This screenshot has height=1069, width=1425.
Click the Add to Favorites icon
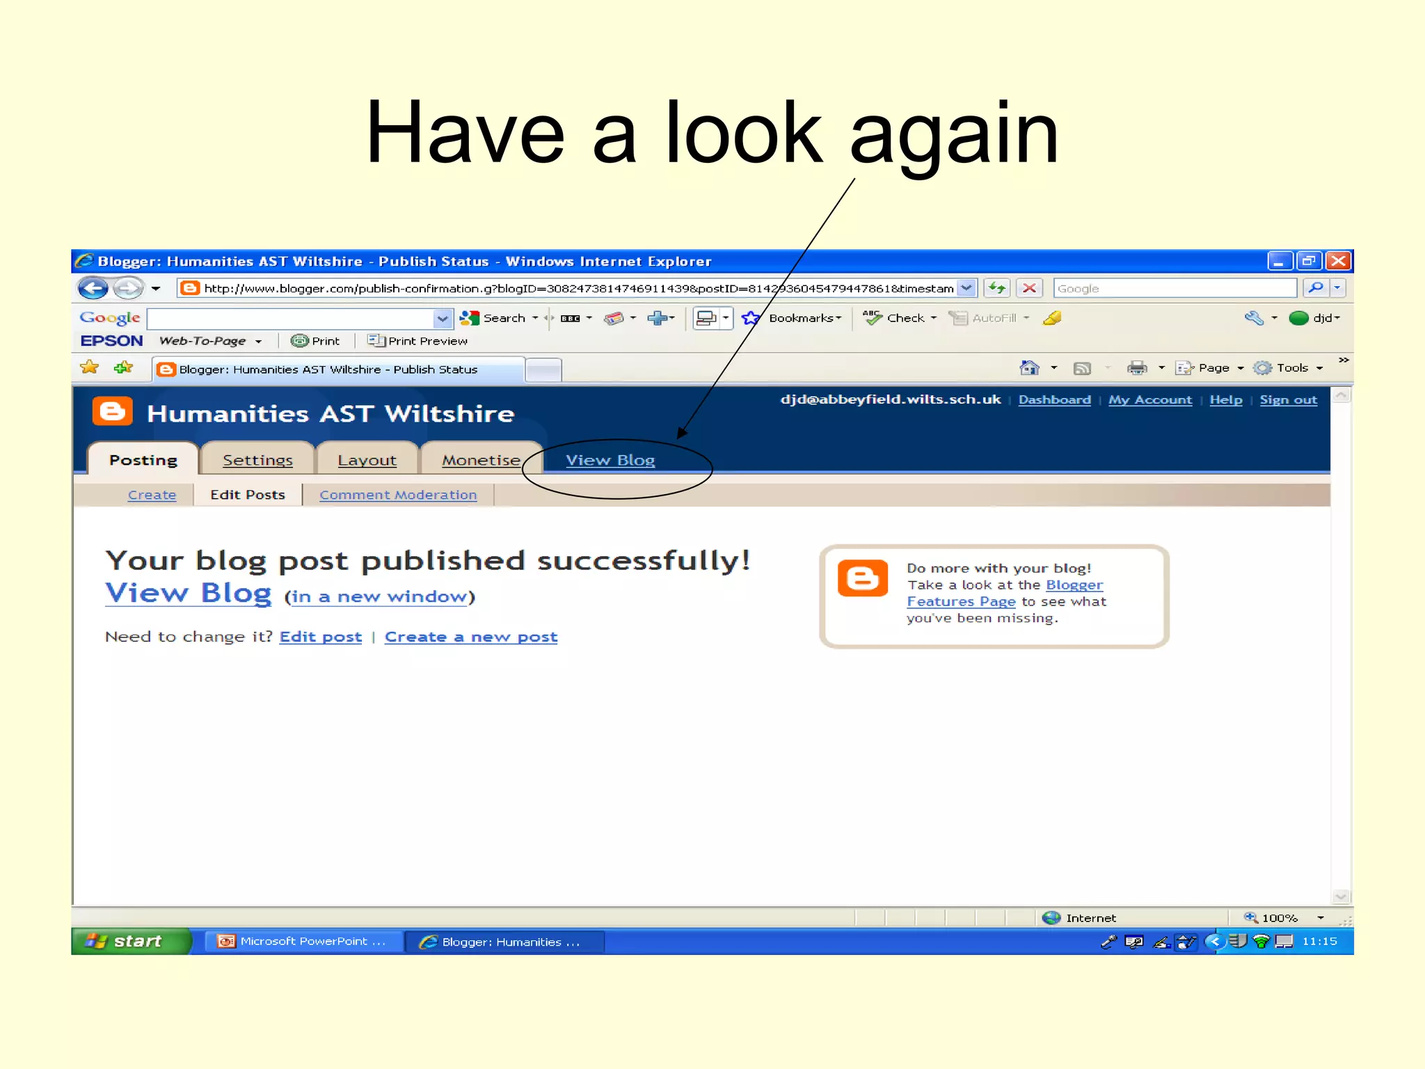(x=124, y=367)
